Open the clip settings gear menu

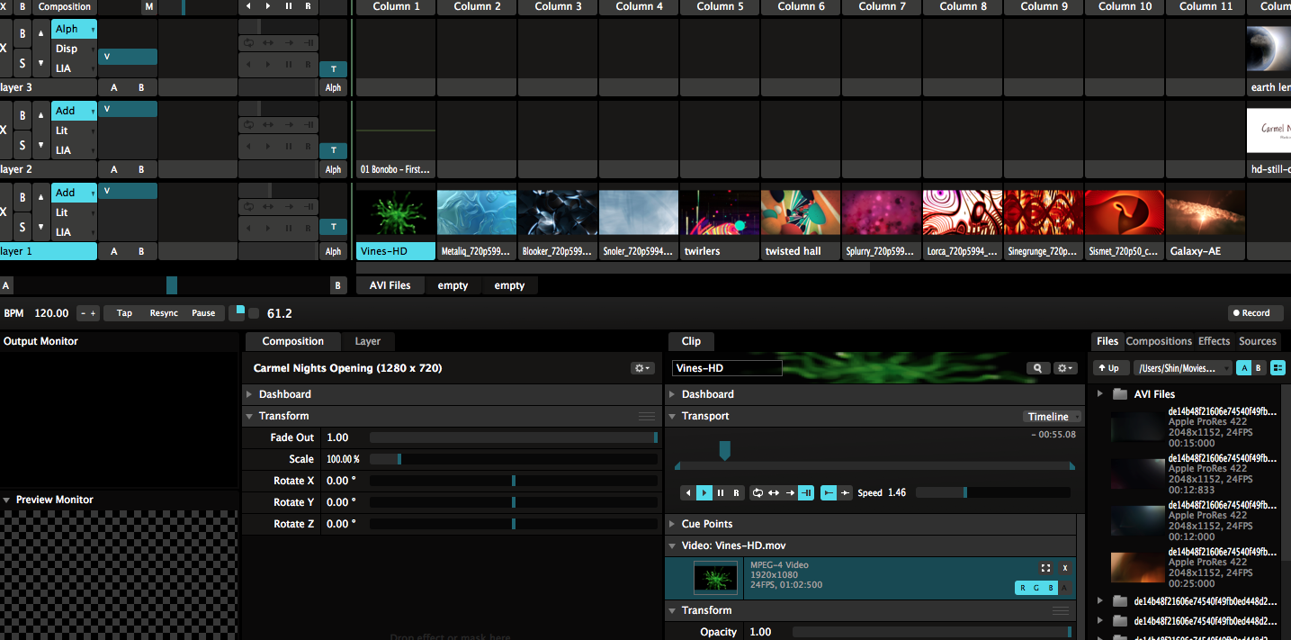click(x=1065, y=368)
